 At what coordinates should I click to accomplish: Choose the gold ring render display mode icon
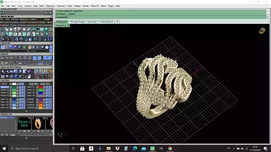[x=30, y=47]
